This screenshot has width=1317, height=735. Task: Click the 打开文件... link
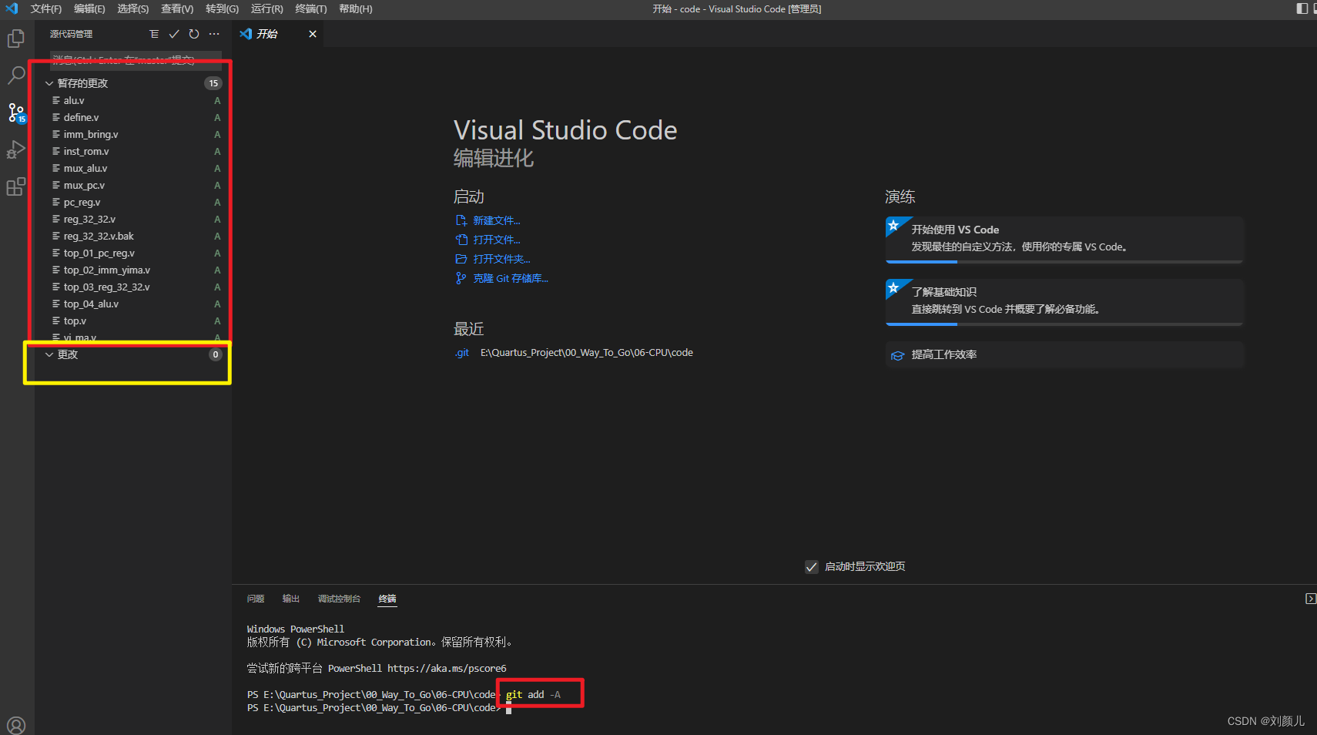[x=497, y=240]
